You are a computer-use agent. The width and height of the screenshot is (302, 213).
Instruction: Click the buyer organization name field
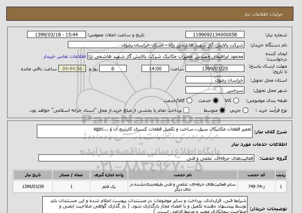pyautogui.click(x=156, y=45)
